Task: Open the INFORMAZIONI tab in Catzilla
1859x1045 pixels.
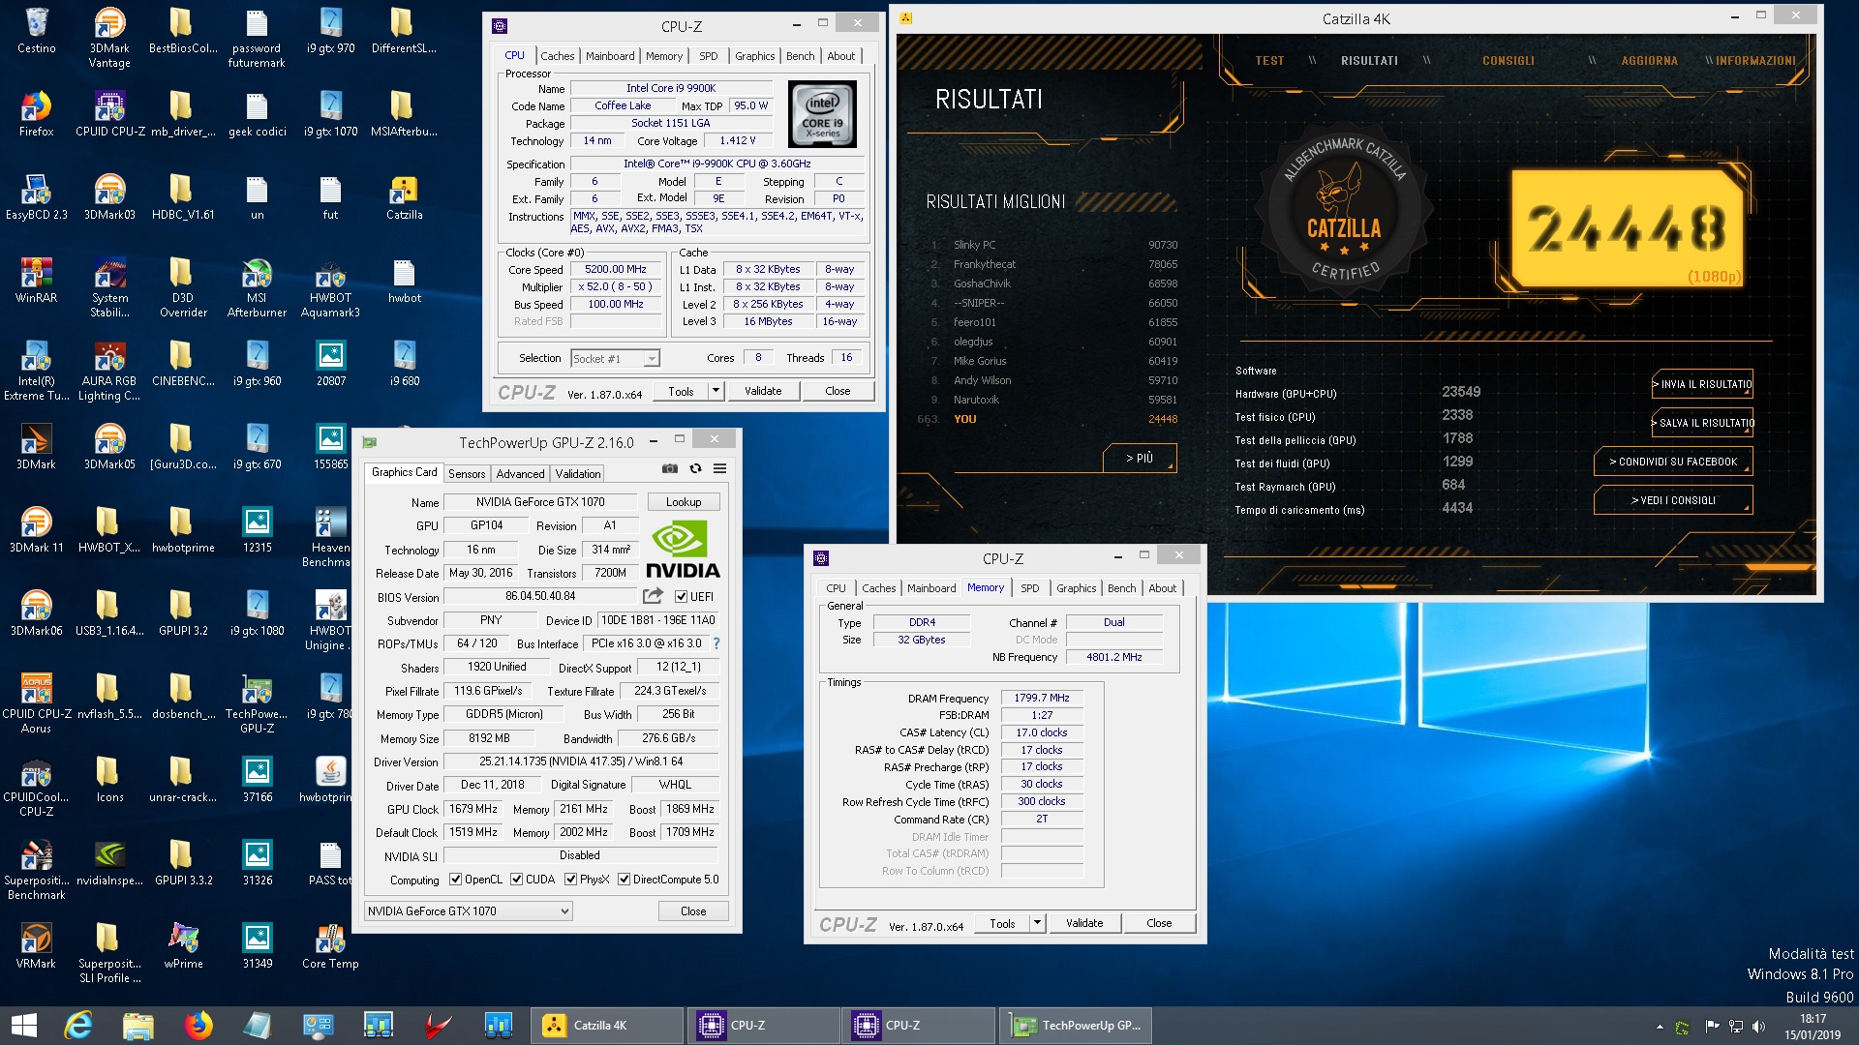Action: 1755,61
